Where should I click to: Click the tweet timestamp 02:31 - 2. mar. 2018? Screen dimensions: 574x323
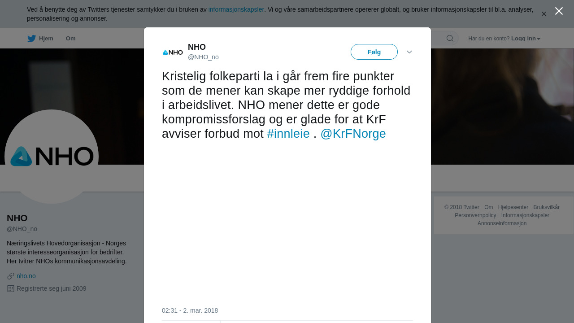pos(190,310)
